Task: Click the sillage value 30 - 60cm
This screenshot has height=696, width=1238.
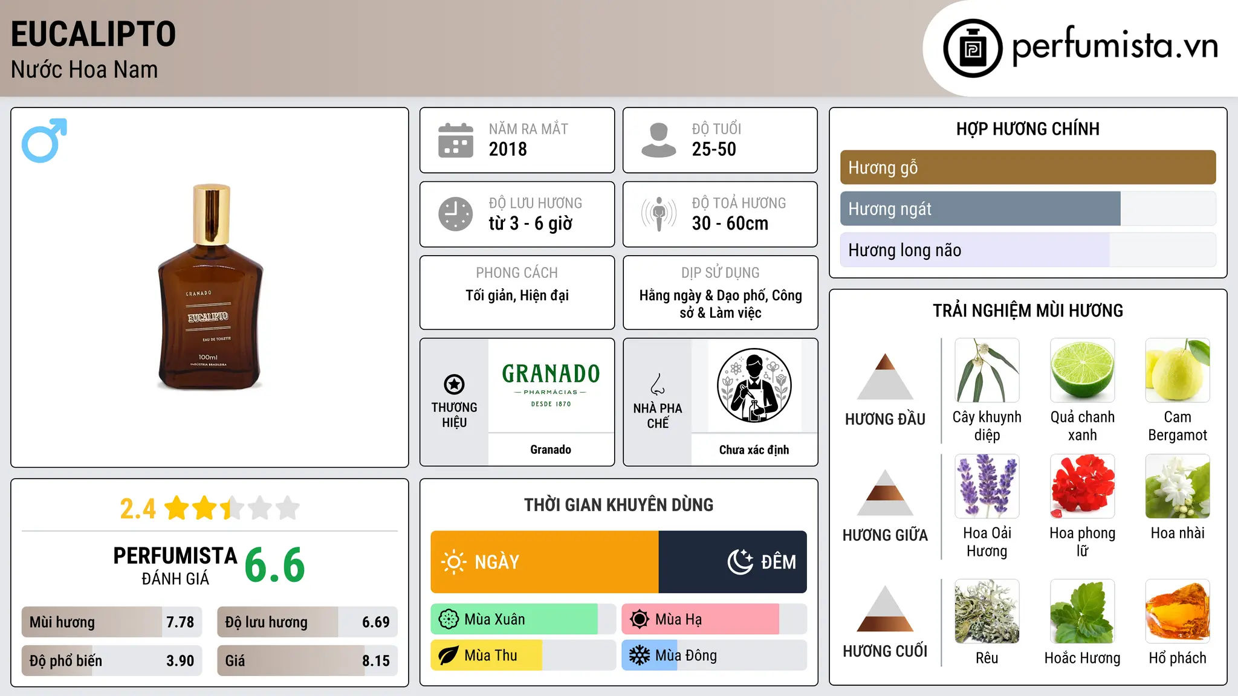Action: (x=730, y=224)
